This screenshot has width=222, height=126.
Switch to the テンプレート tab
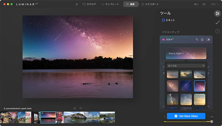click(110, 4)
